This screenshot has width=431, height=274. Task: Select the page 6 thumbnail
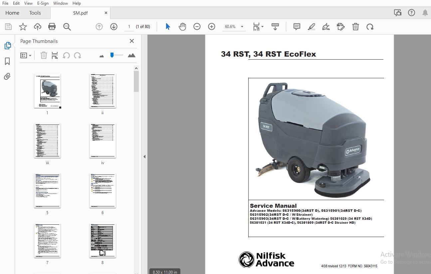pyautogui.click(x=103, y=191)
